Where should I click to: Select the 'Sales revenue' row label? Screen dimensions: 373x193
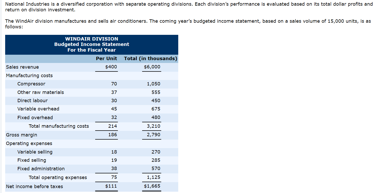[22, 67]
